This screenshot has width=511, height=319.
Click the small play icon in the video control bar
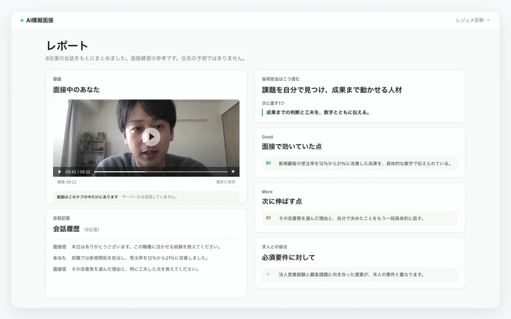click(x=60, y=172)
